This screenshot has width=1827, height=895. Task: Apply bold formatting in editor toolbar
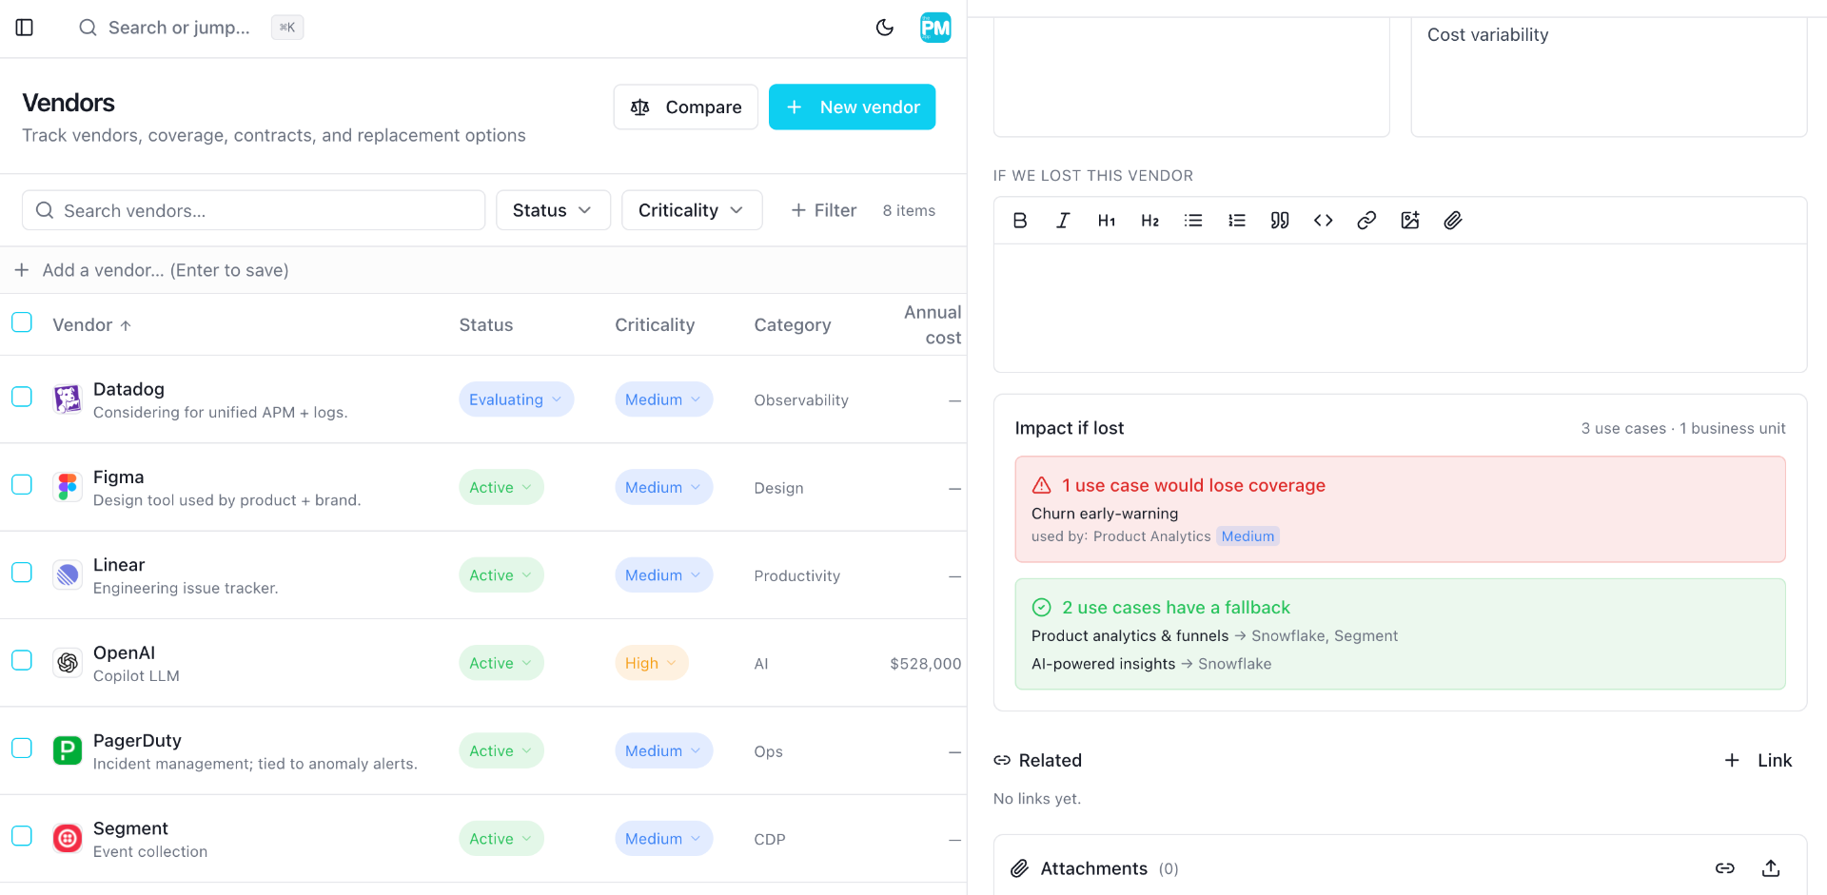pos(1020,221)
